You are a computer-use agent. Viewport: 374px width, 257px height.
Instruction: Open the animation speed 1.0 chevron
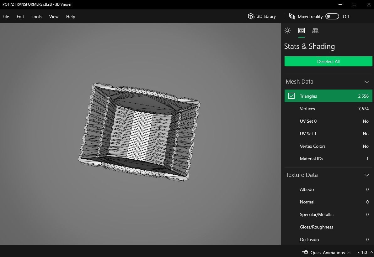[x=371, y=252]
